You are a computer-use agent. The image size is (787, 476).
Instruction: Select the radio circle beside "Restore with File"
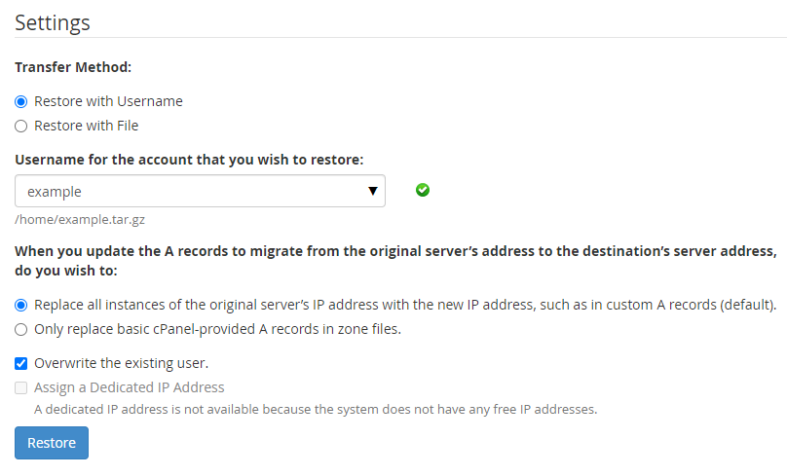[21, 126]
